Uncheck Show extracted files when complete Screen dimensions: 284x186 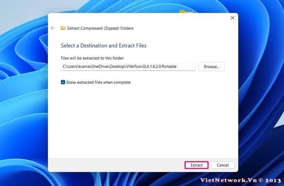coord(63,82)
